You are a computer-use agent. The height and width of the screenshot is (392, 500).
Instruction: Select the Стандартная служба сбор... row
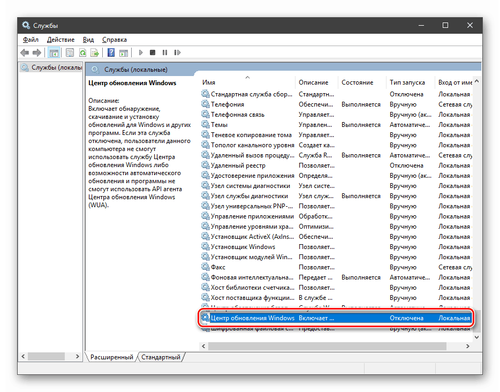[336, 94]
